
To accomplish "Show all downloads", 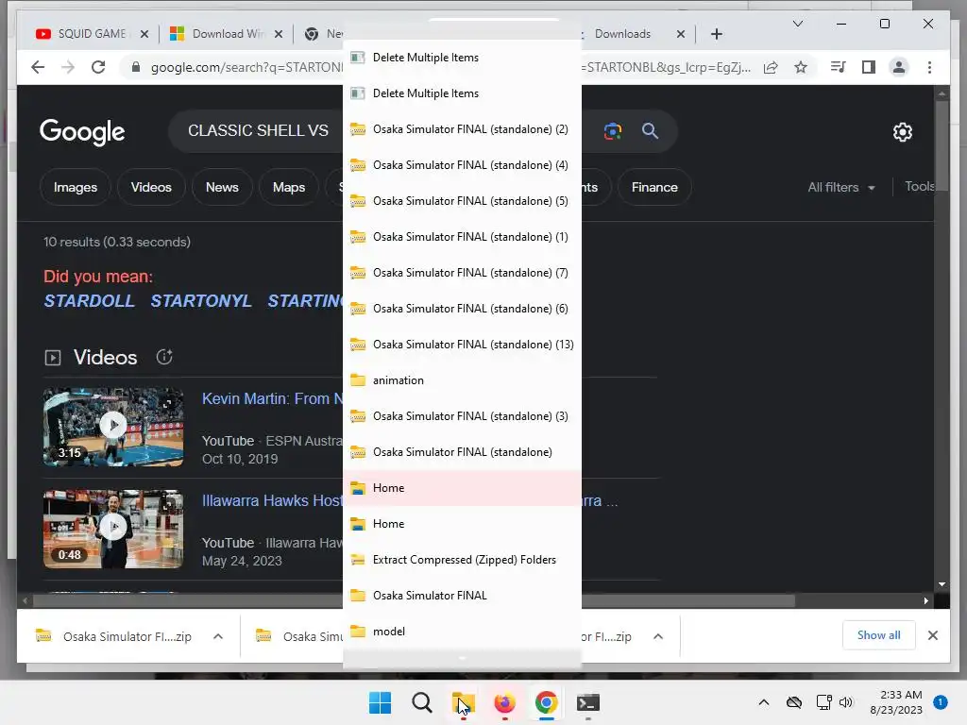I will 879,635.
